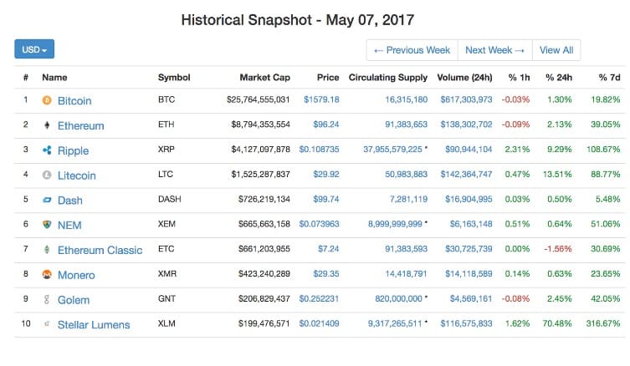The width and height of the screenshot is (630, 366).
Task: Click the Dash logo icon
Action: point(47,200)
